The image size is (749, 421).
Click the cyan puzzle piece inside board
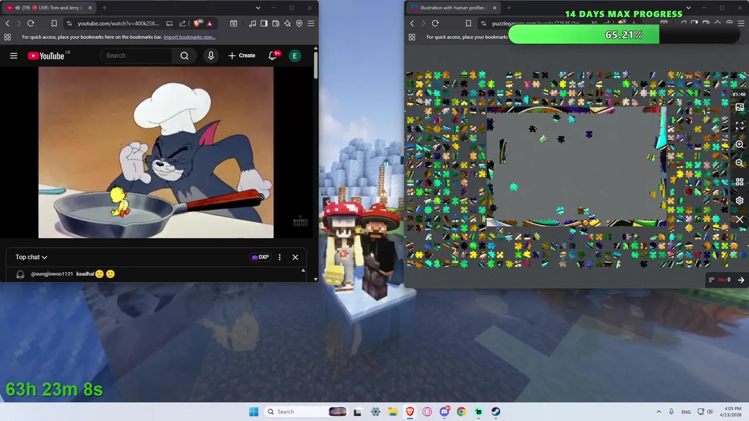(x=513, y=187)
